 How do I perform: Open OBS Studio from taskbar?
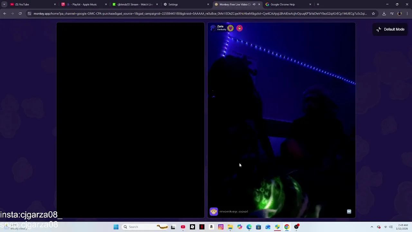[296, 227]
